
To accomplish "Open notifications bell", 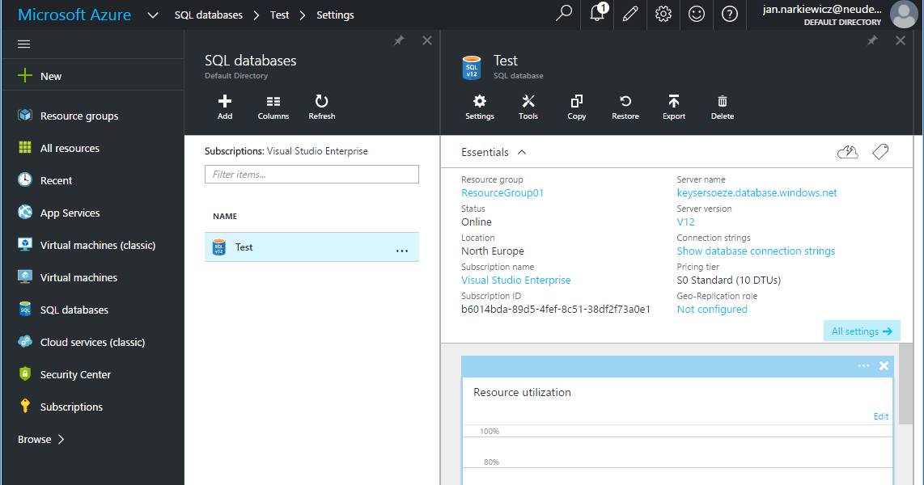I will tap(596, 15).
